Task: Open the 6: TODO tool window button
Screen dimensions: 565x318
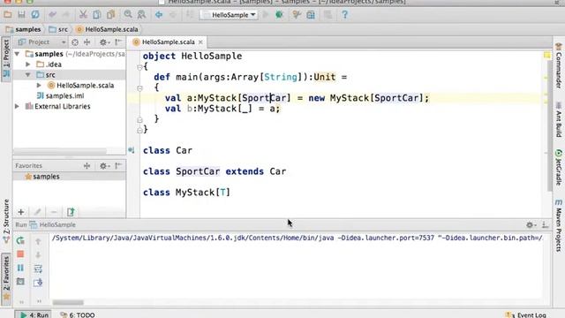Action: 77,314
